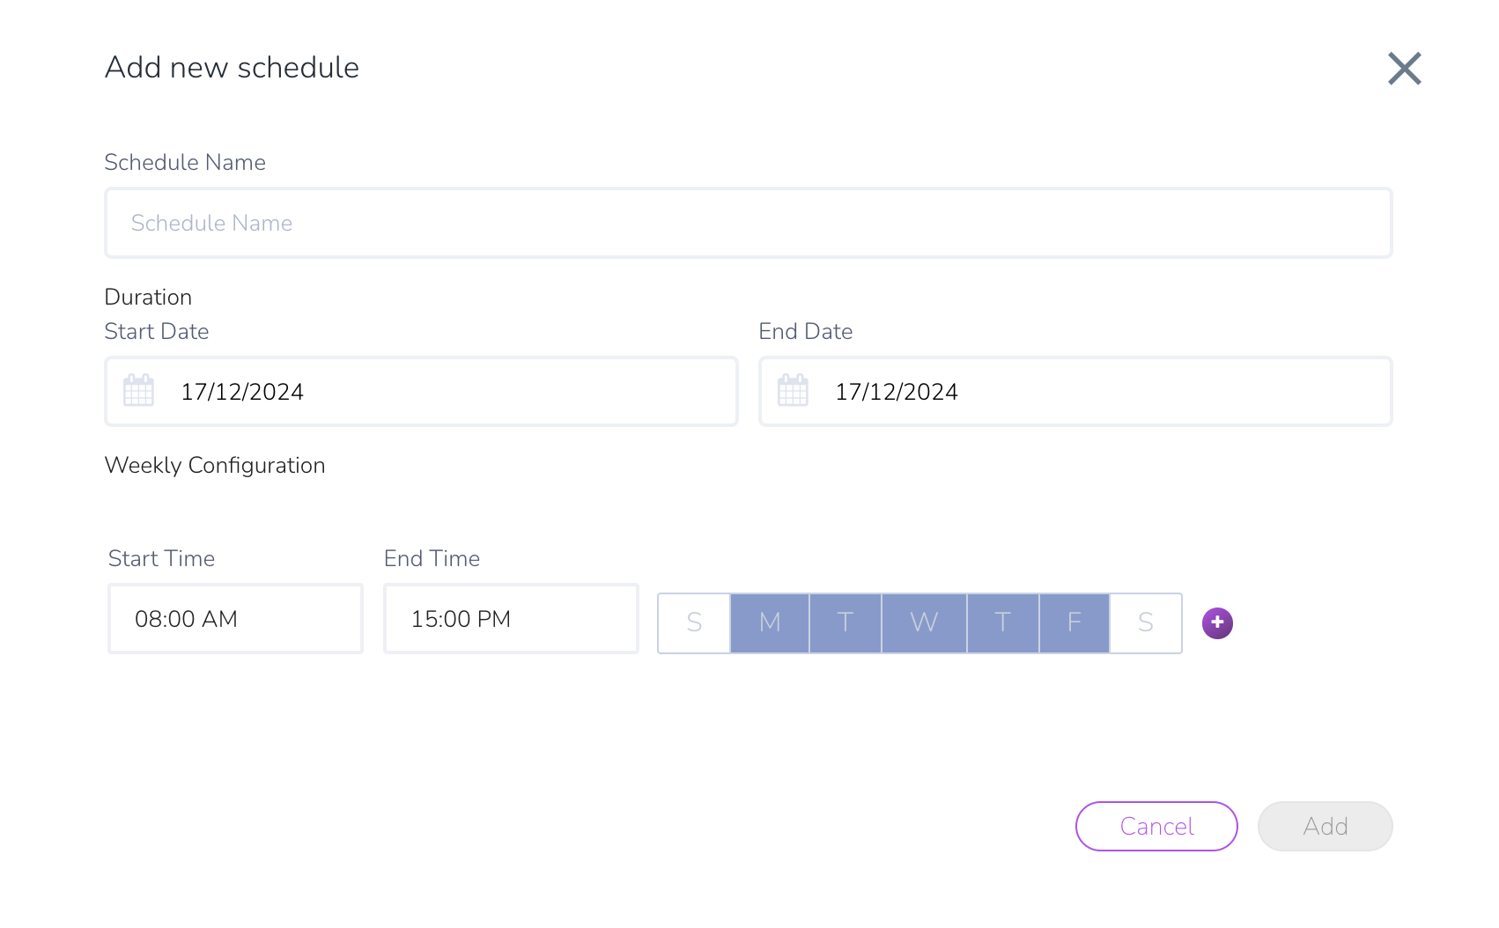This screenshot has height=928, width=1499.
Task: Toggle Thursday day selector
Action: [x=1003, y=623]
